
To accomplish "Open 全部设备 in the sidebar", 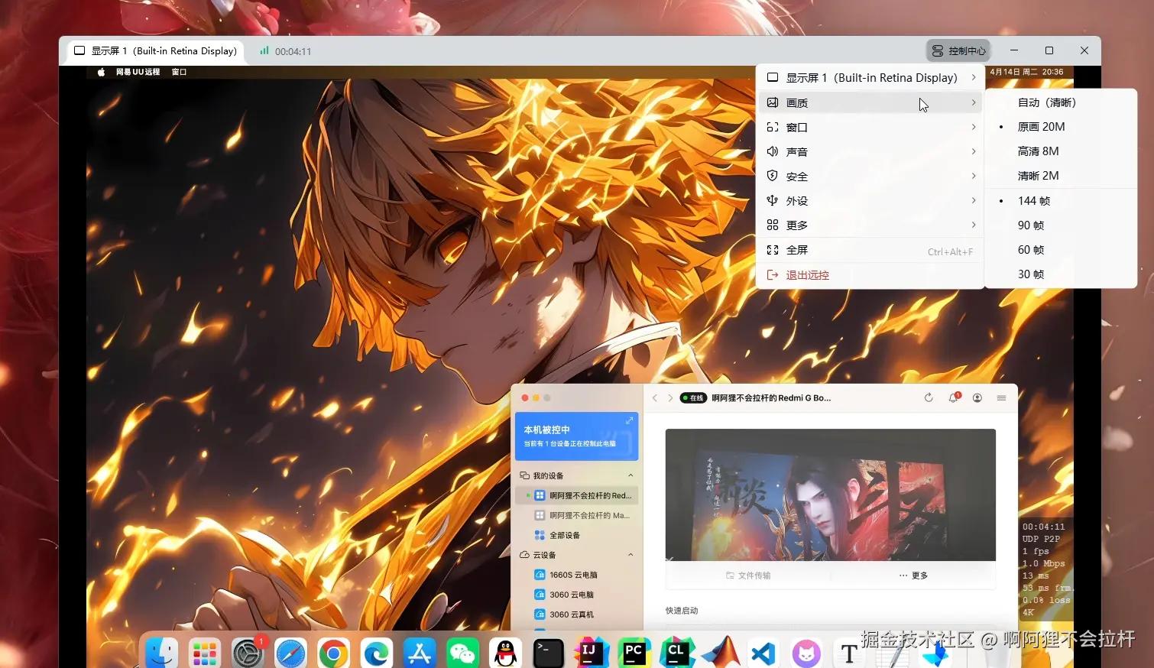I will (578, 535).
